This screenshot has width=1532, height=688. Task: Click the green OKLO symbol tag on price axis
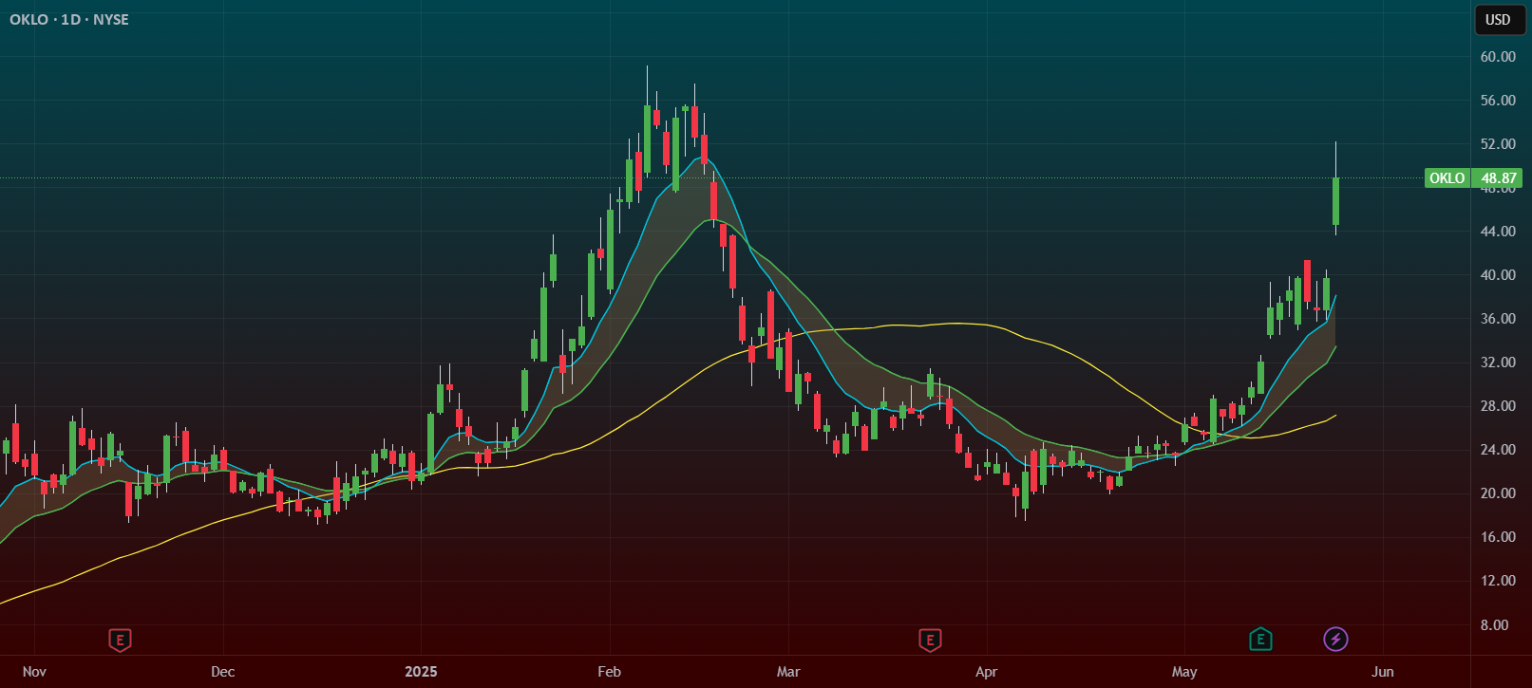tap(1447, 178)
